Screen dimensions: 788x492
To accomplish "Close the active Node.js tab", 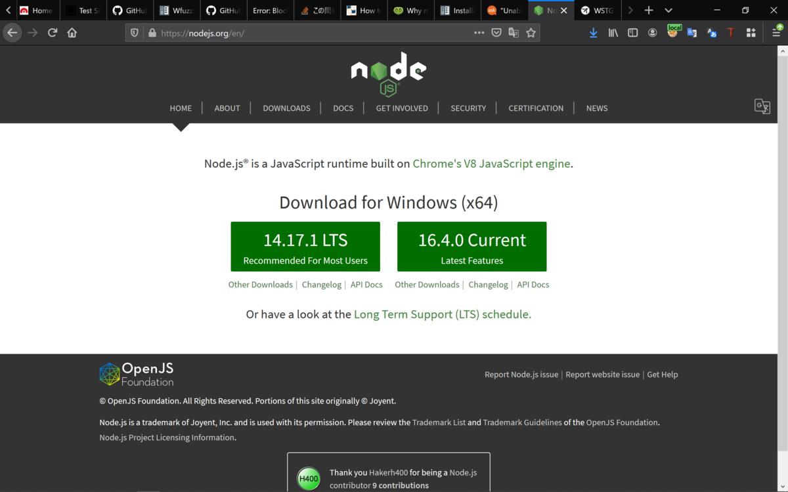I will tap(563, 10).
